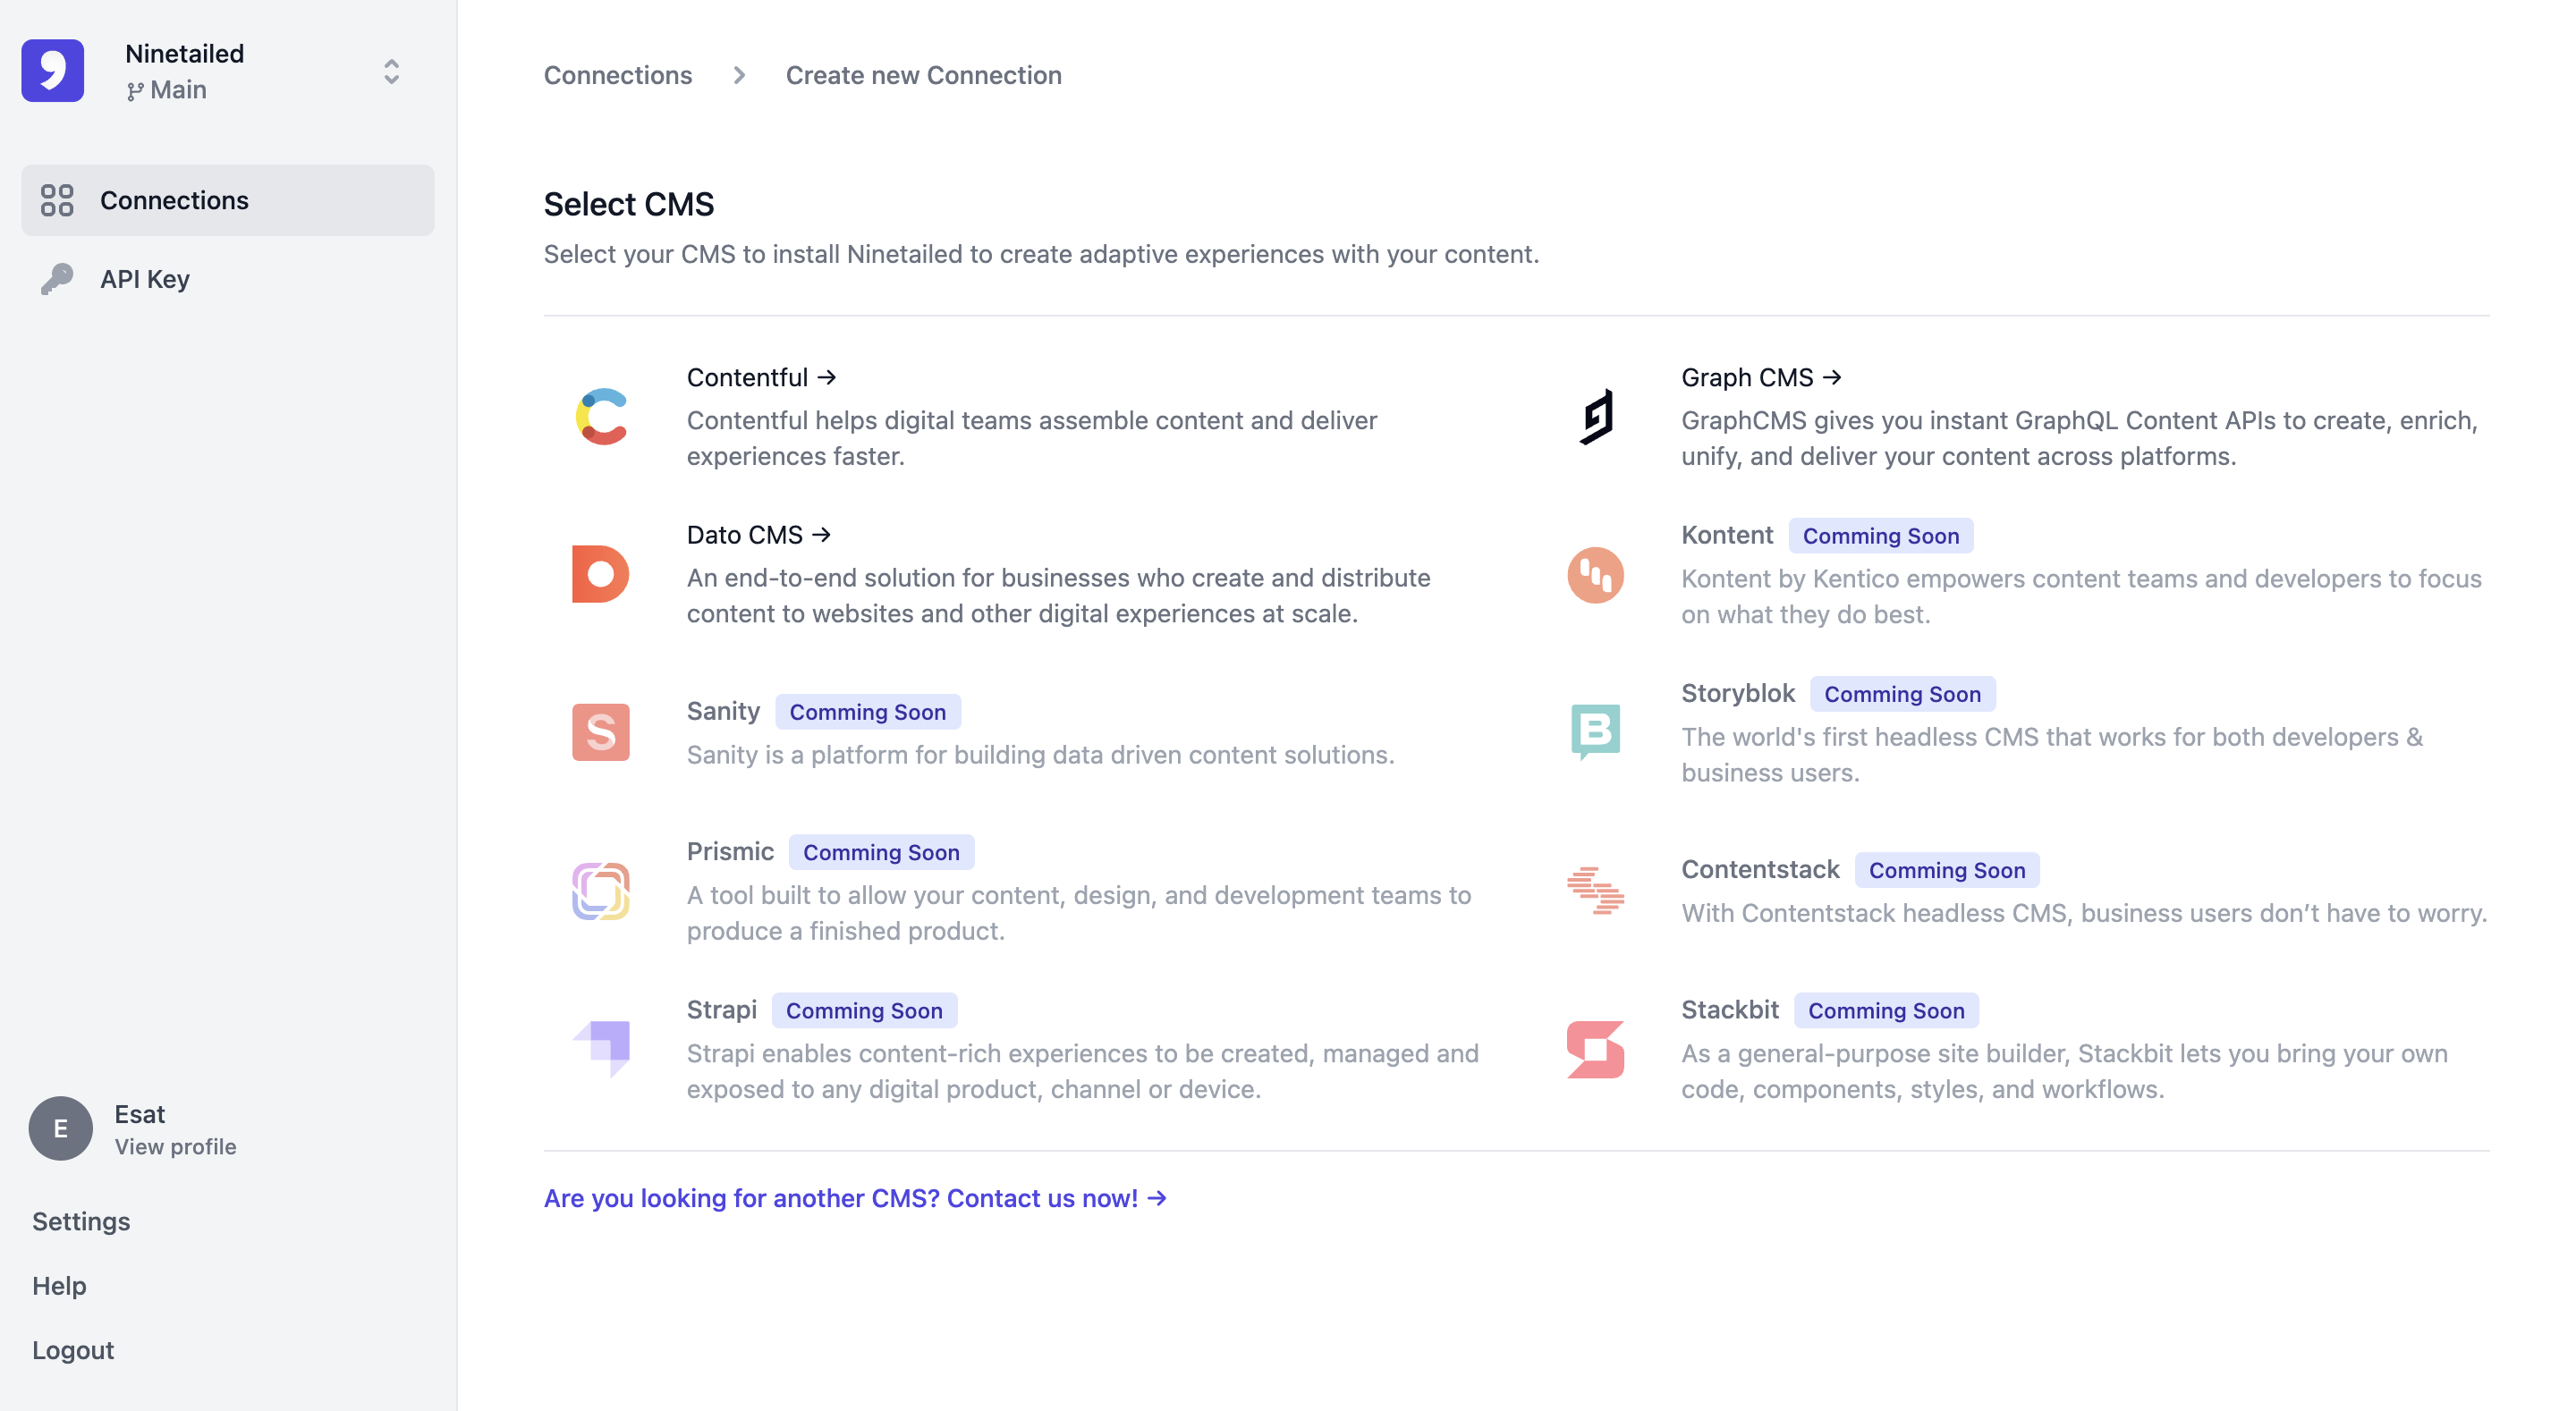Viewport: 2576px width, 1411px height.
Task: Click the GraphCMS description text
Action: coord(2080,438)
